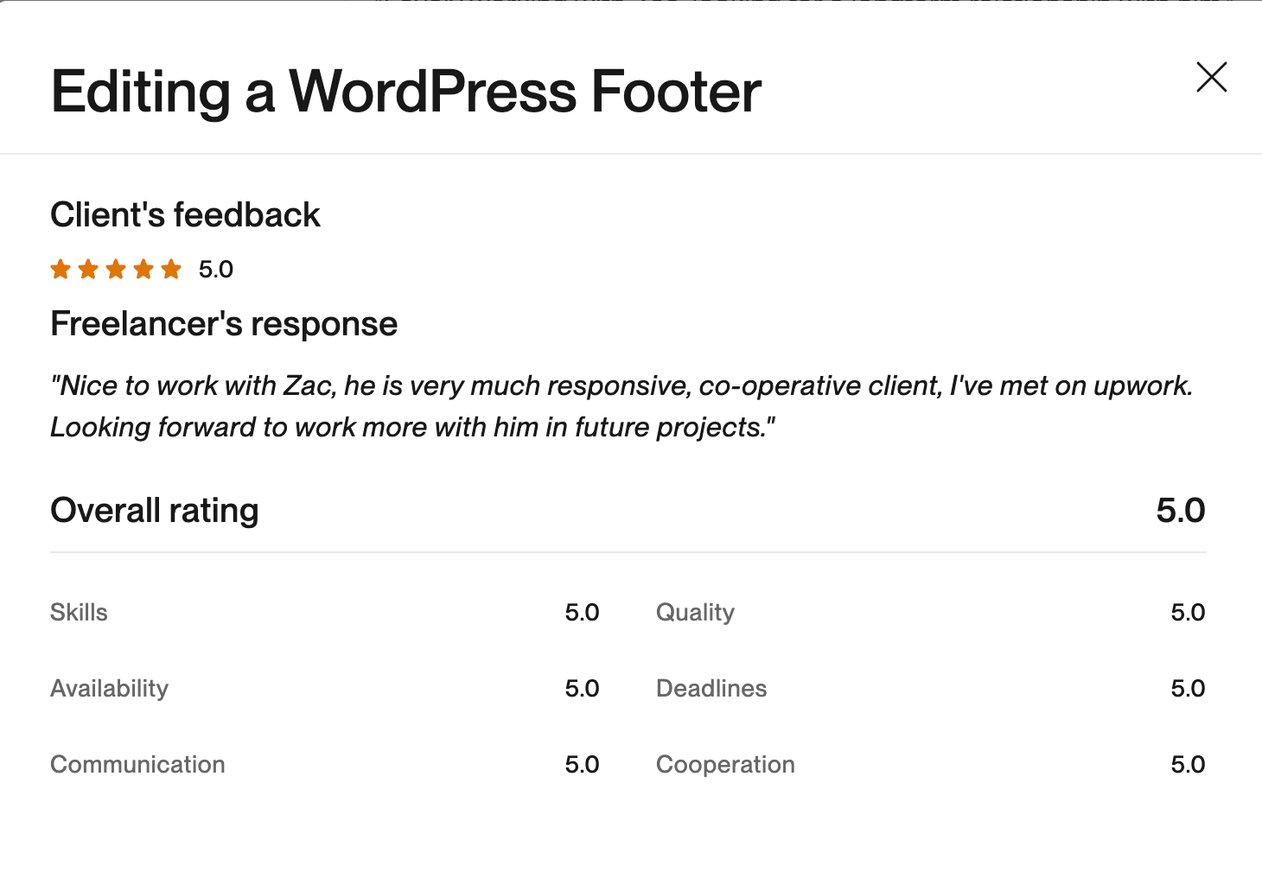This screenshot has width=1262, height=872.
Task: Click the Communication rating label
Action: [137, 765]
